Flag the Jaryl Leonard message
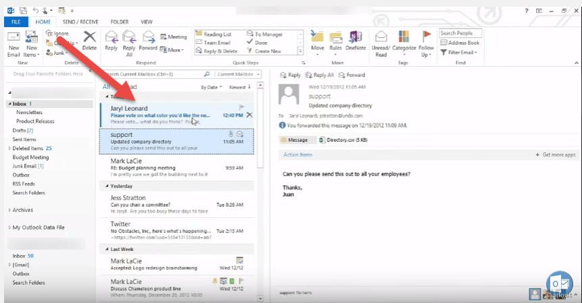The image size is (582, 303). (x=241, y=107)
